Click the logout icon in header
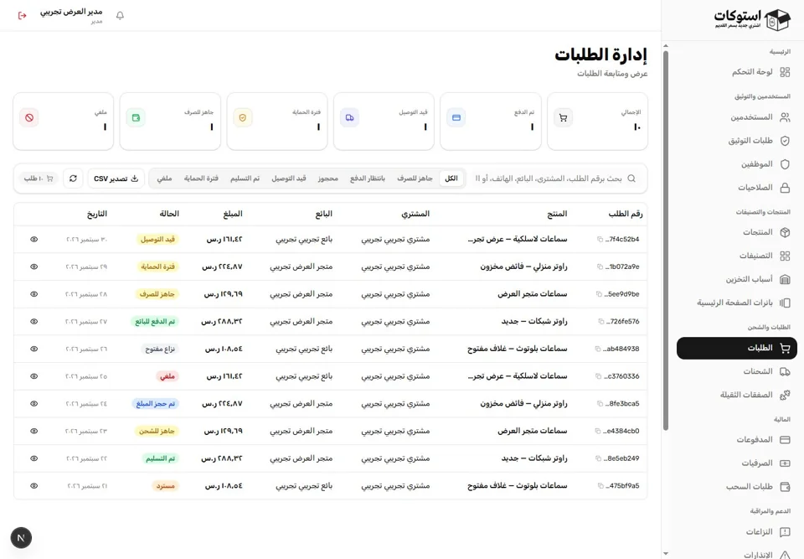The image size is (804, 559). click(22, 15)
